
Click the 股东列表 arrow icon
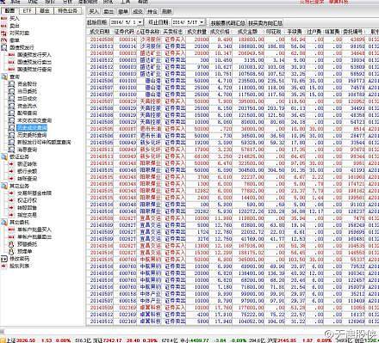pyautogui.click(x=3, y=266)
